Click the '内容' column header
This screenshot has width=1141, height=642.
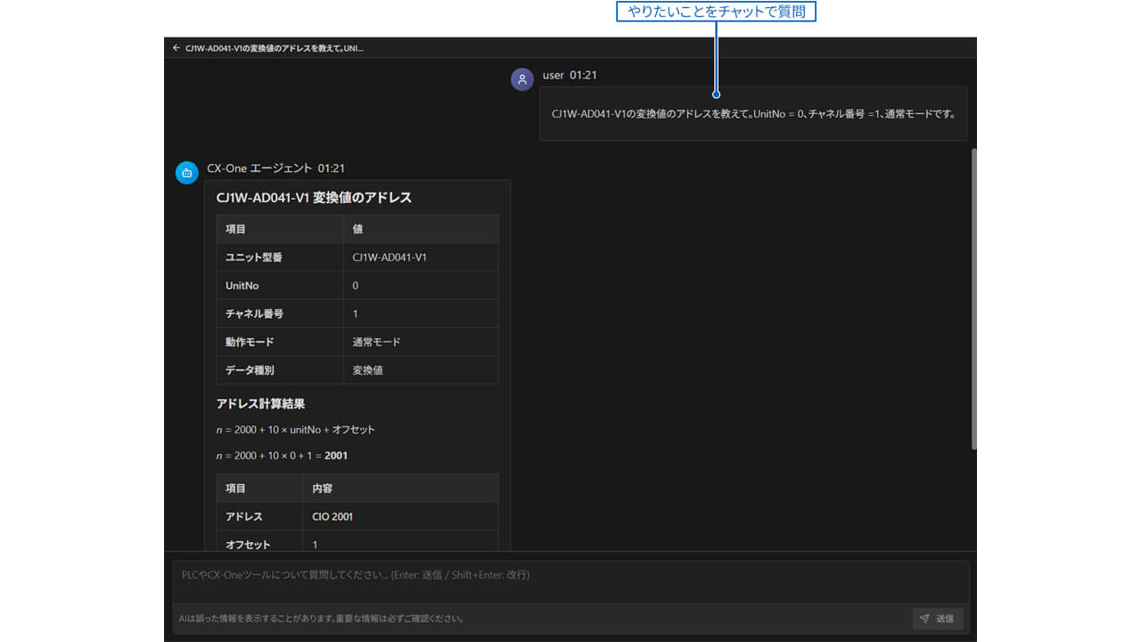(323, 489)
